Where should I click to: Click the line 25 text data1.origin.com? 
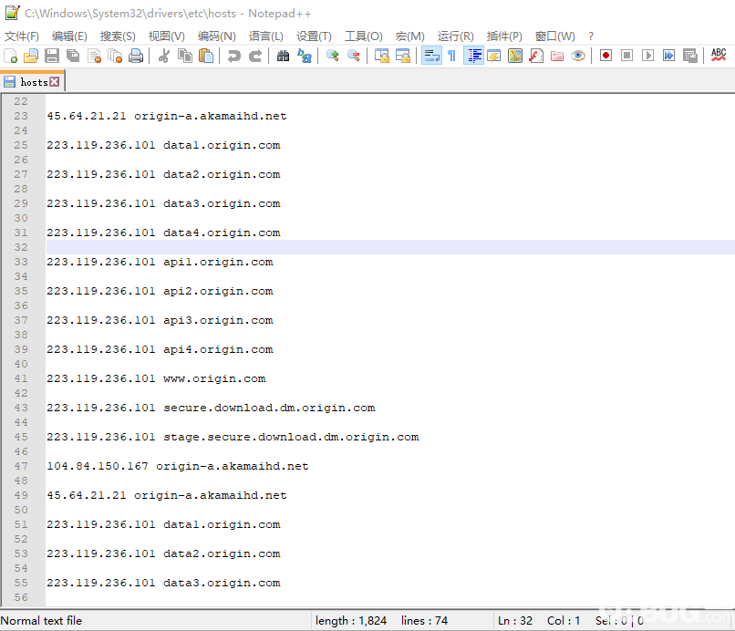pos(222,145)
